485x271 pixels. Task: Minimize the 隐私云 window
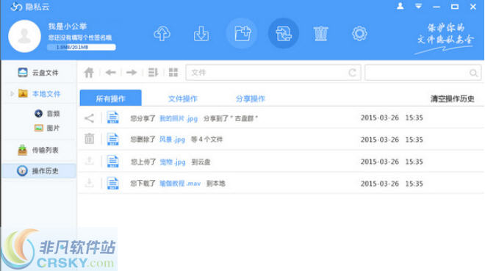point(436,7)
